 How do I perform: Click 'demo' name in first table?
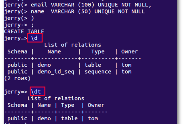click(44, 65)
